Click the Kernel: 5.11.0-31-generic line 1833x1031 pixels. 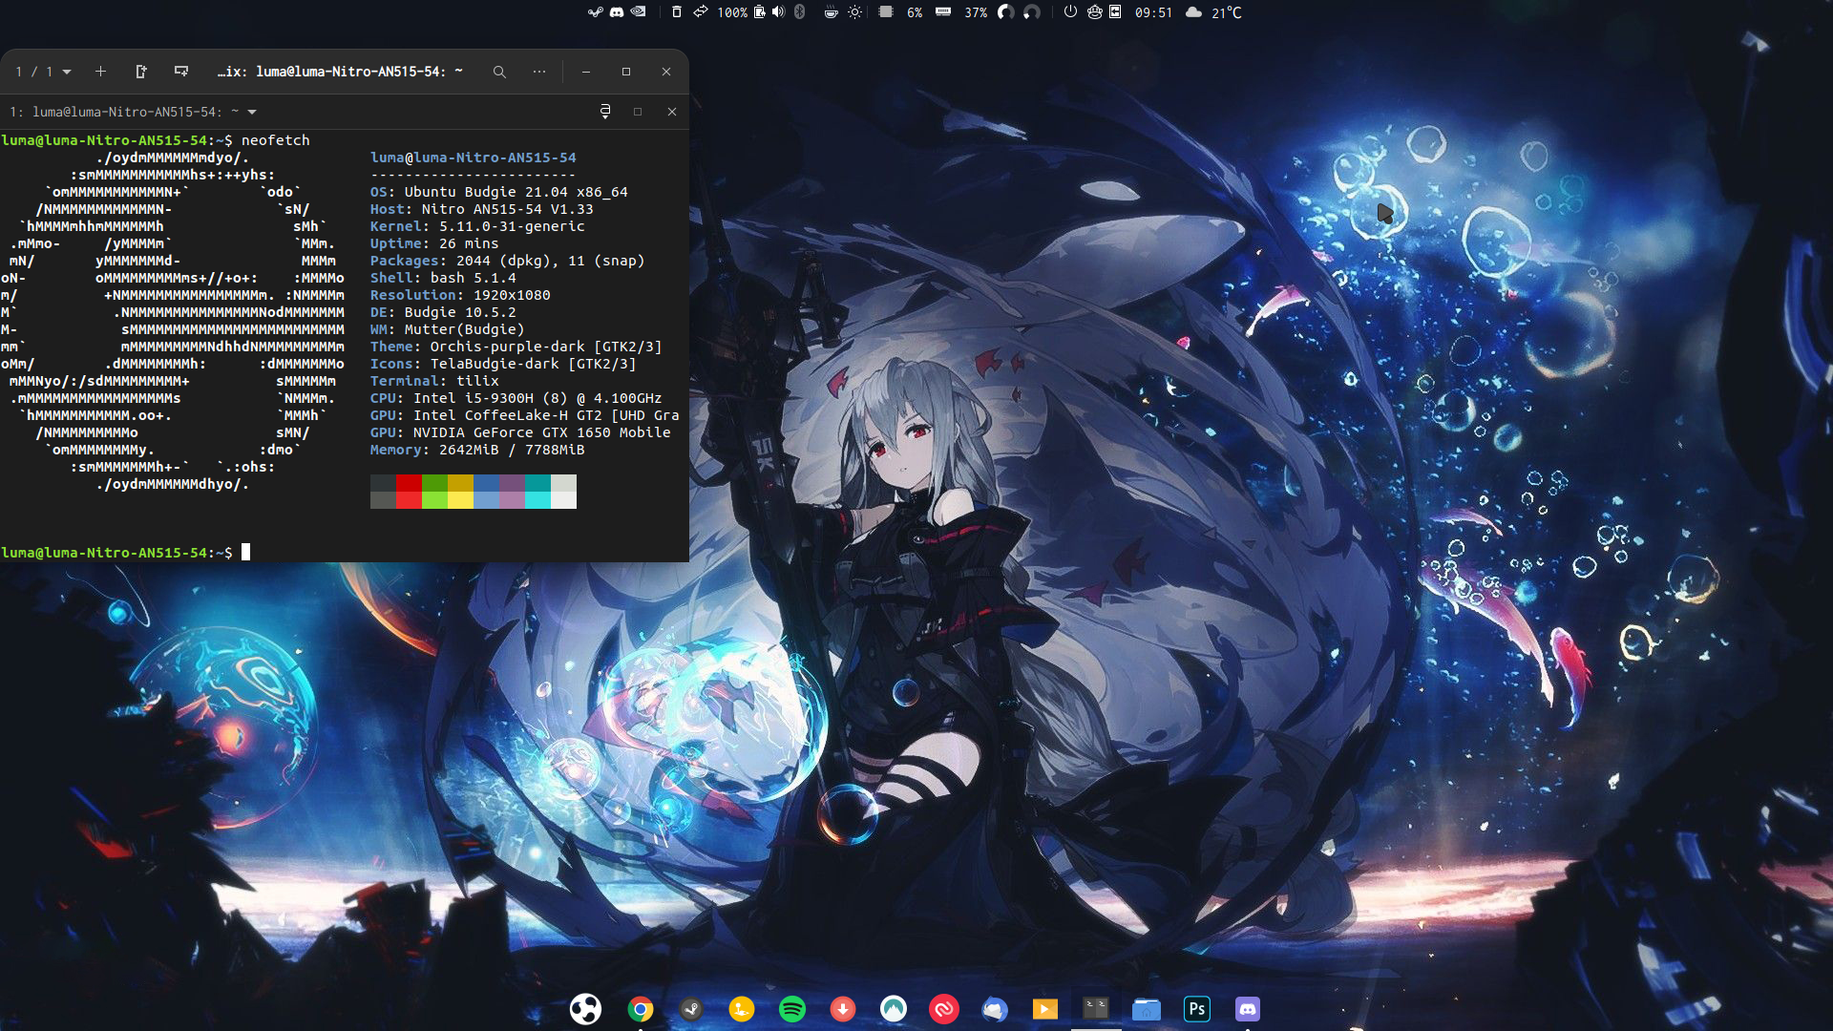pos(477,226)
